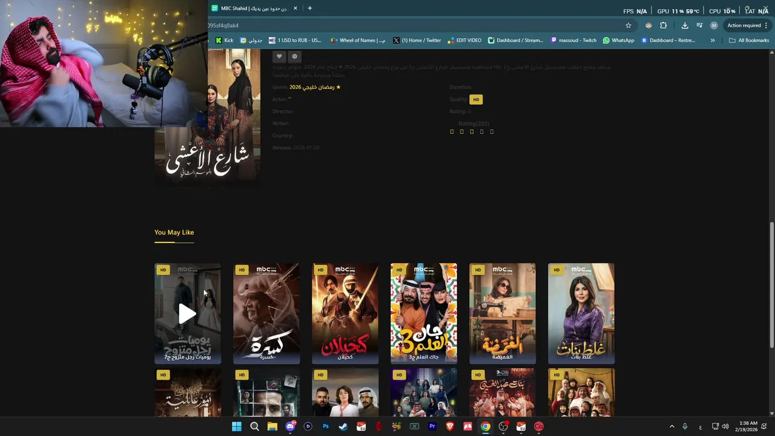775x436 pixels.
Task: Open the Kick bookmark
Action: tap(224, 41)
